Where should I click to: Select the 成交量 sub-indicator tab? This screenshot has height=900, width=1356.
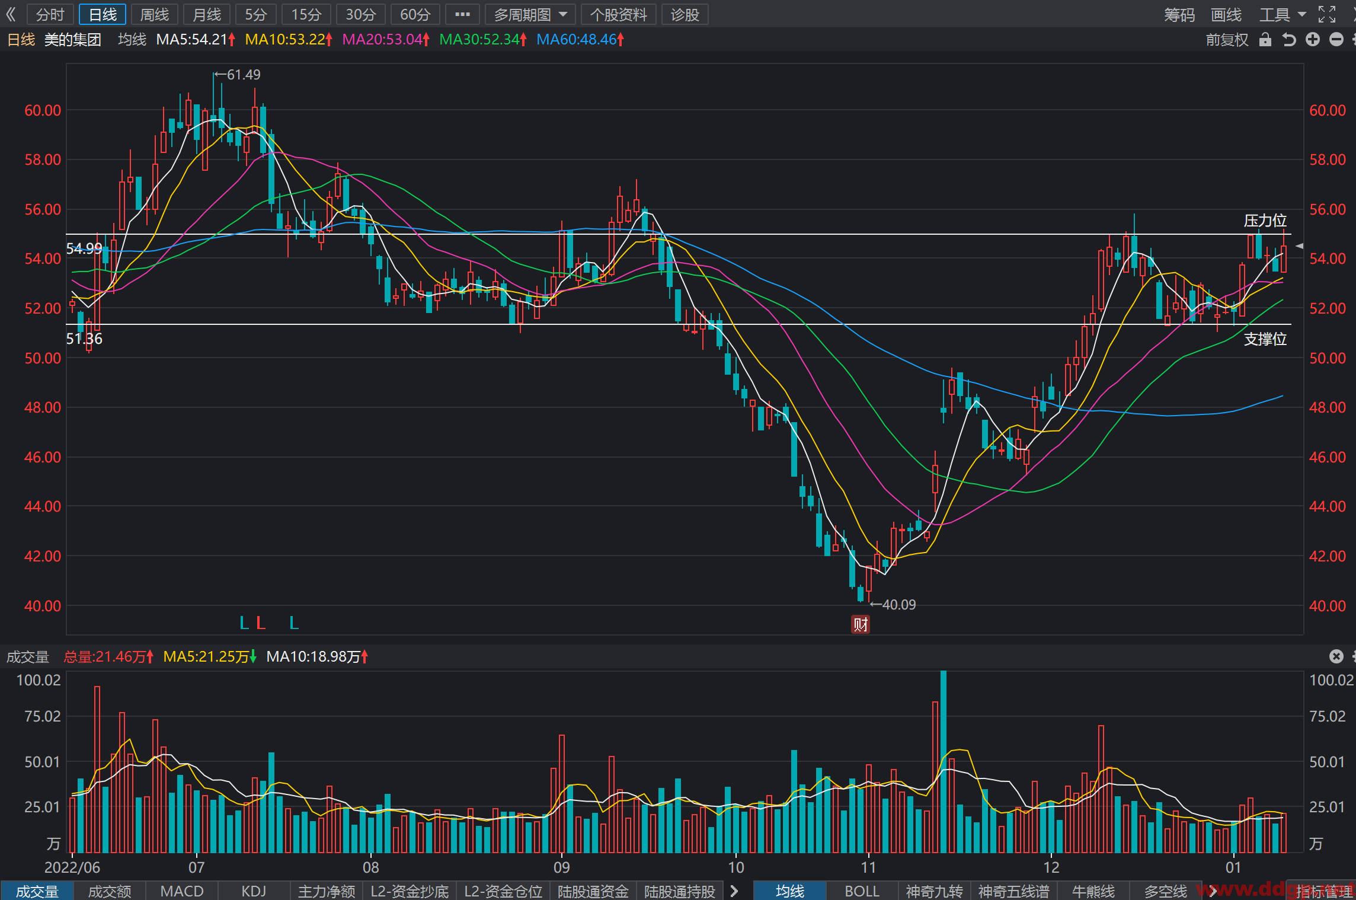(x=37, y=891)
